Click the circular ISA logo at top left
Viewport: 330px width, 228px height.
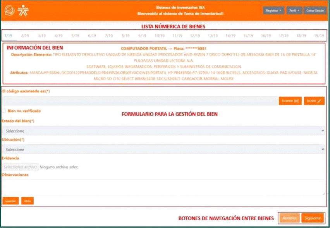click(9, 11)
